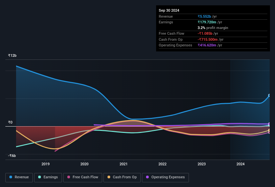
Task: Click the Revenue label in tooltip
Action: [166, 16]
